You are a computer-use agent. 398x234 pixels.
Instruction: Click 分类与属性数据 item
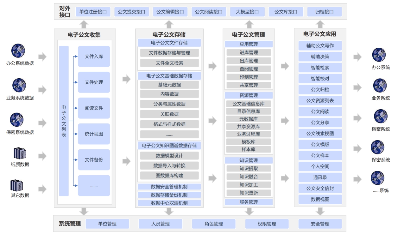(169, 104)
